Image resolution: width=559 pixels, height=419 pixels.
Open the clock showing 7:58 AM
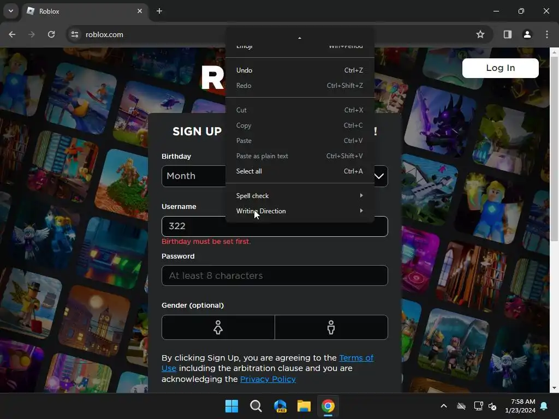click(x=520, y=406)
